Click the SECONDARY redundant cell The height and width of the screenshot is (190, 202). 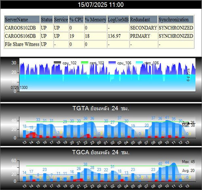[x=143, y=28]
